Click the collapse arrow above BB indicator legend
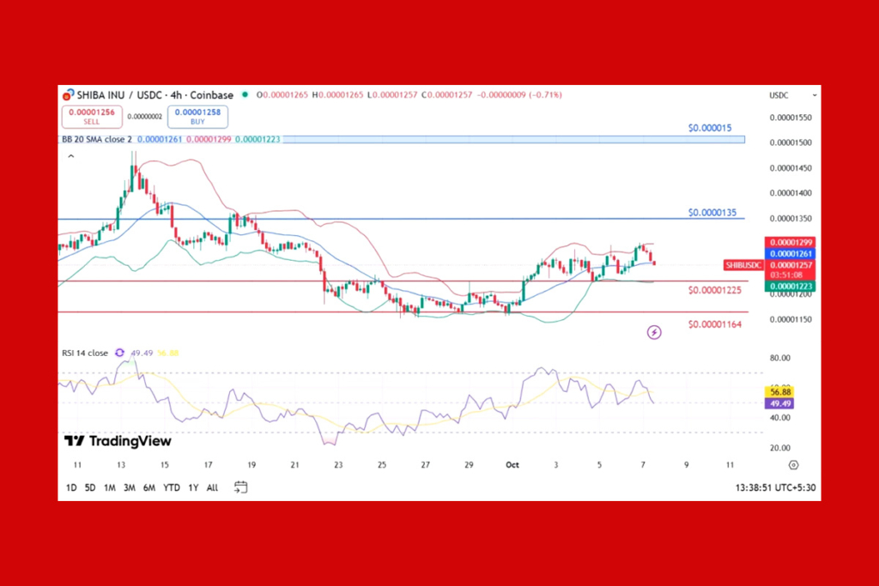This screenshot has width=879, height=586. coord(71,156)
